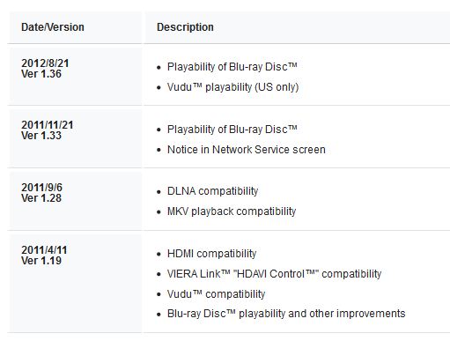Click Notice in Network Service screen item

click(247, 150)
